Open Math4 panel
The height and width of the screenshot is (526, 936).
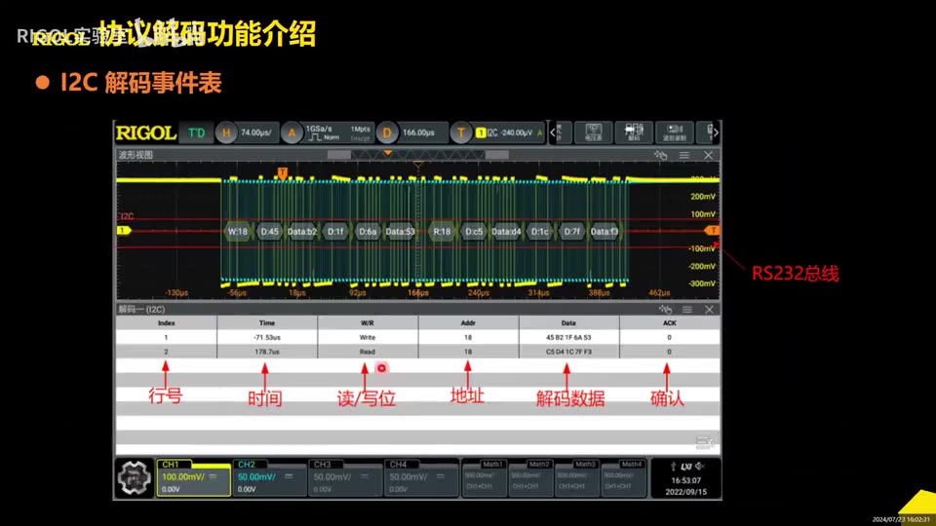tap(624, 477)
